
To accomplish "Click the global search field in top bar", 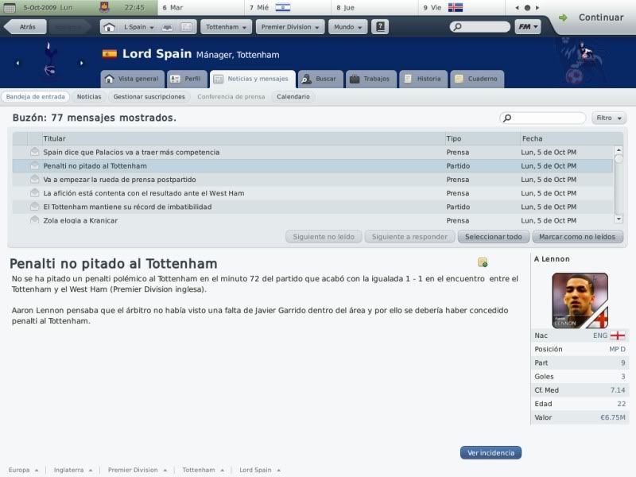I will [x=480, y=27].
